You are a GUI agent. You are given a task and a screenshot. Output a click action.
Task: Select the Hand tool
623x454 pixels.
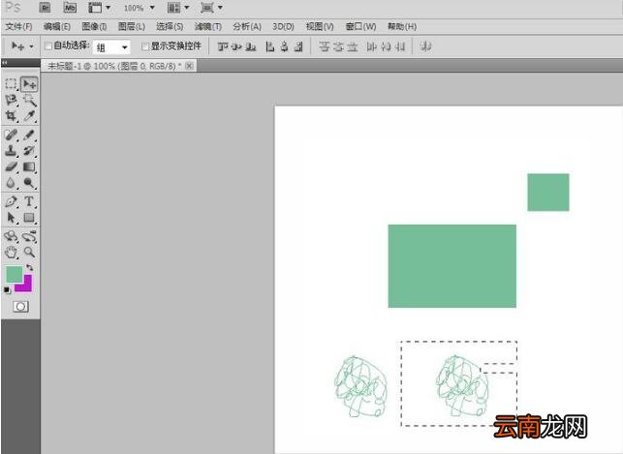(x=11, y=252)
